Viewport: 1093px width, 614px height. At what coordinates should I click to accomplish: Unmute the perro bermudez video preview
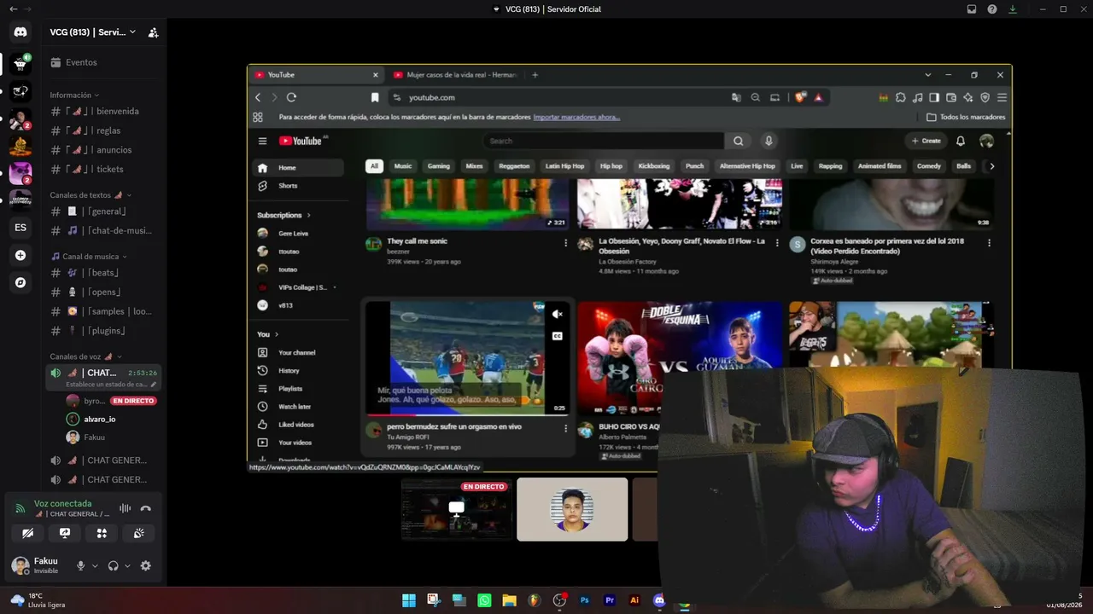coord(558,315)
